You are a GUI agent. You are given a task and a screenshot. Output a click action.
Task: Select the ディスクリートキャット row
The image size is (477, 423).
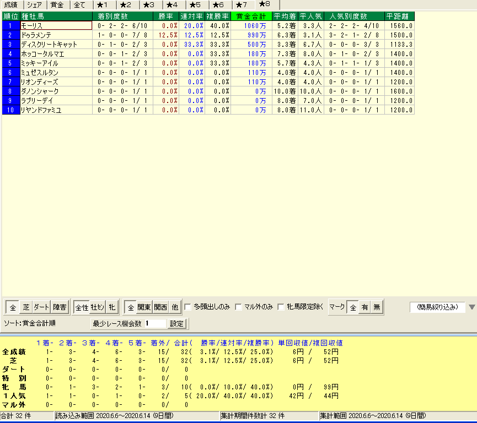pyautogui.click(x=208, y=45)
